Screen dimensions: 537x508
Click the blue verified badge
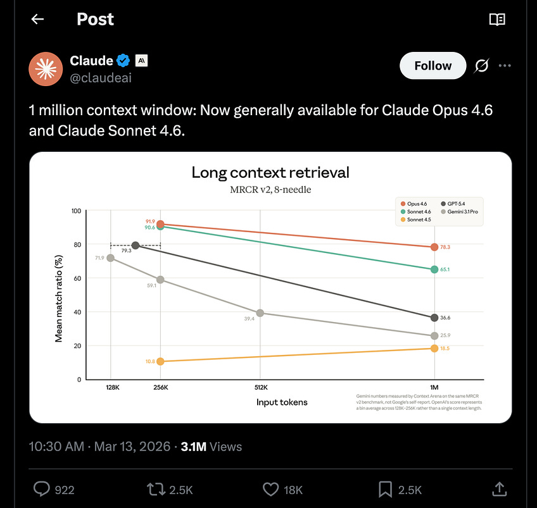[123, 61]
